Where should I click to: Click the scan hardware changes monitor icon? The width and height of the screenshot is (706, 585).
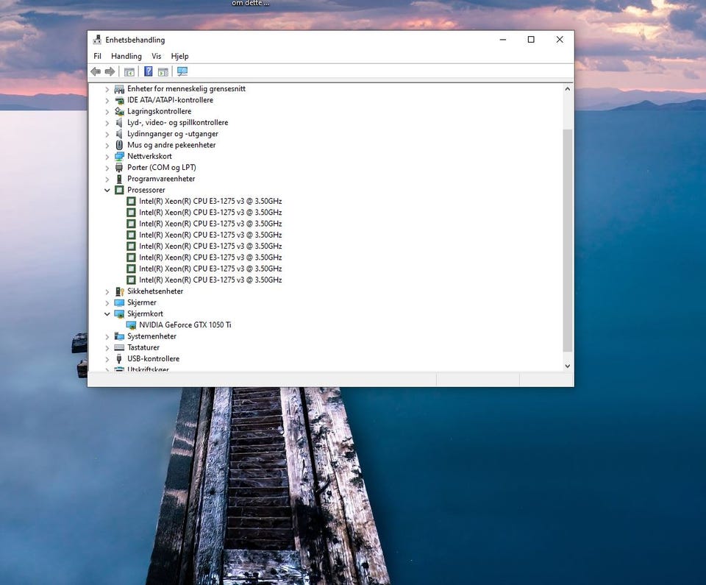pyautogui.click(x=182, y=71)
